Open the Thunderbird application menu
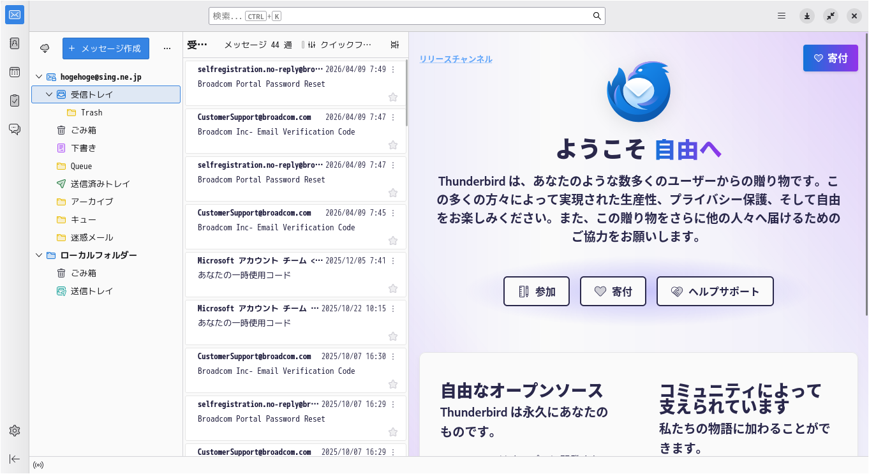The width and height of the screenshot is (869, 474). [782, 16]
